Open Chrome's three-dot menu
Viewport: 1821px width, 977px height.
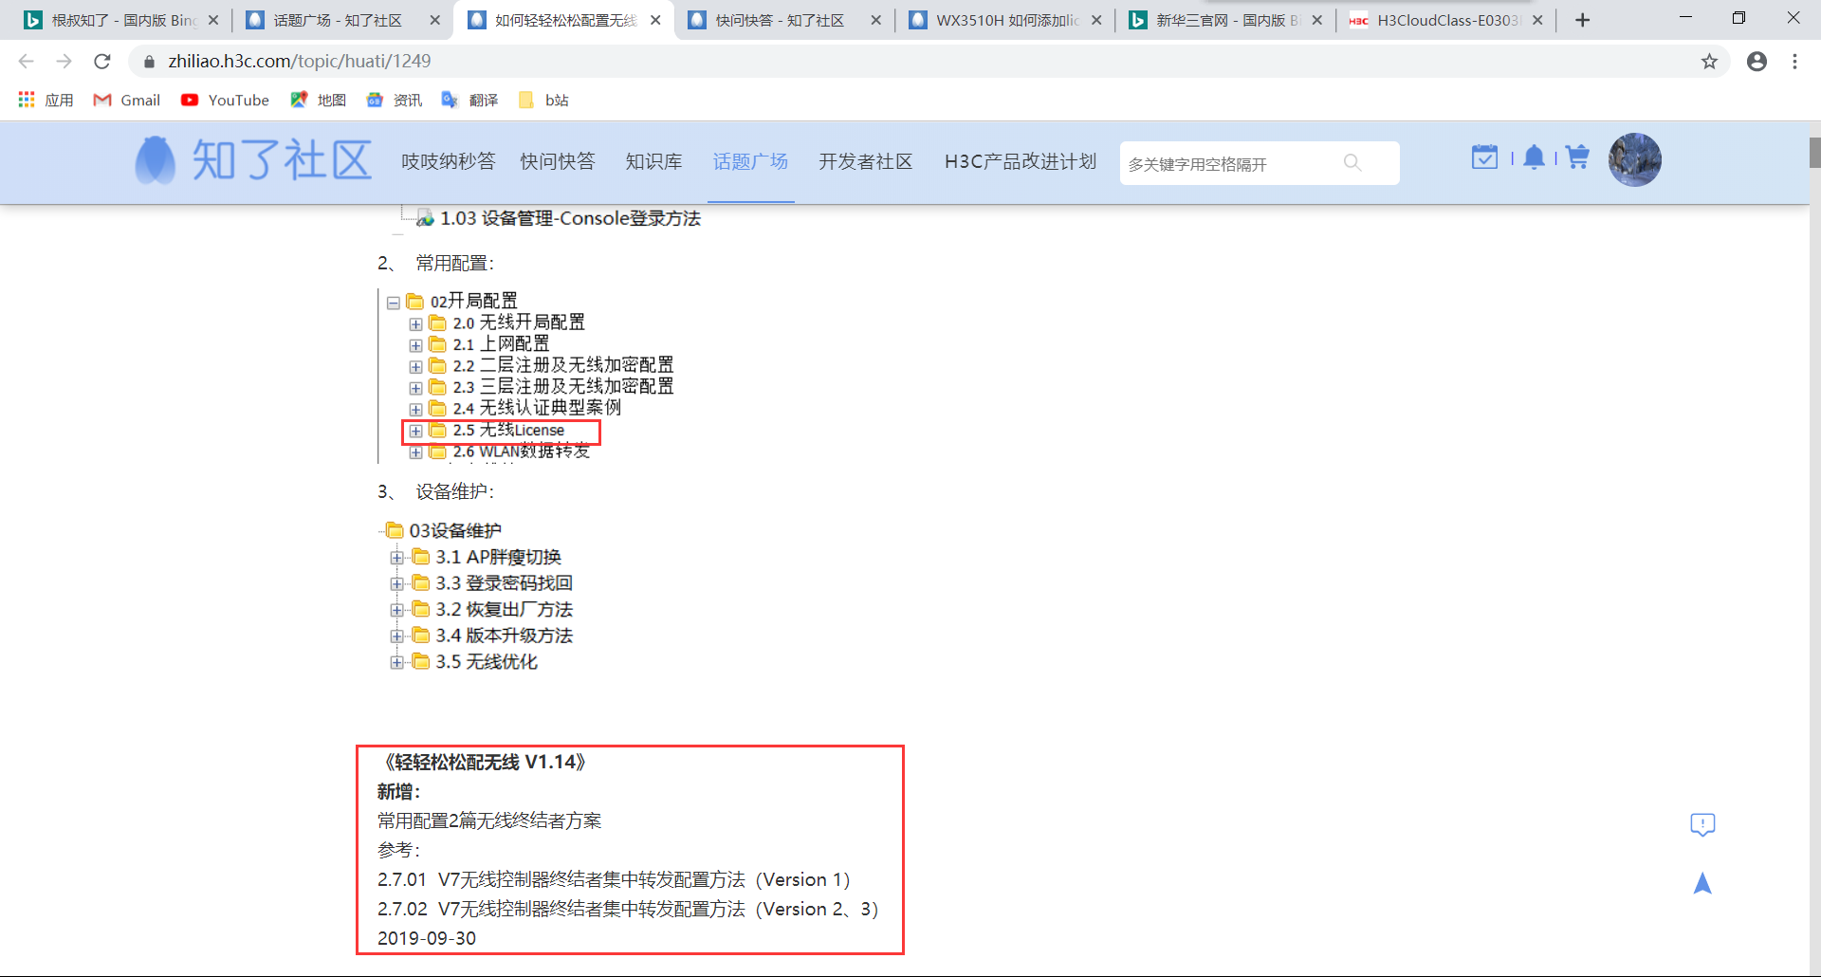pos(1794,62)
